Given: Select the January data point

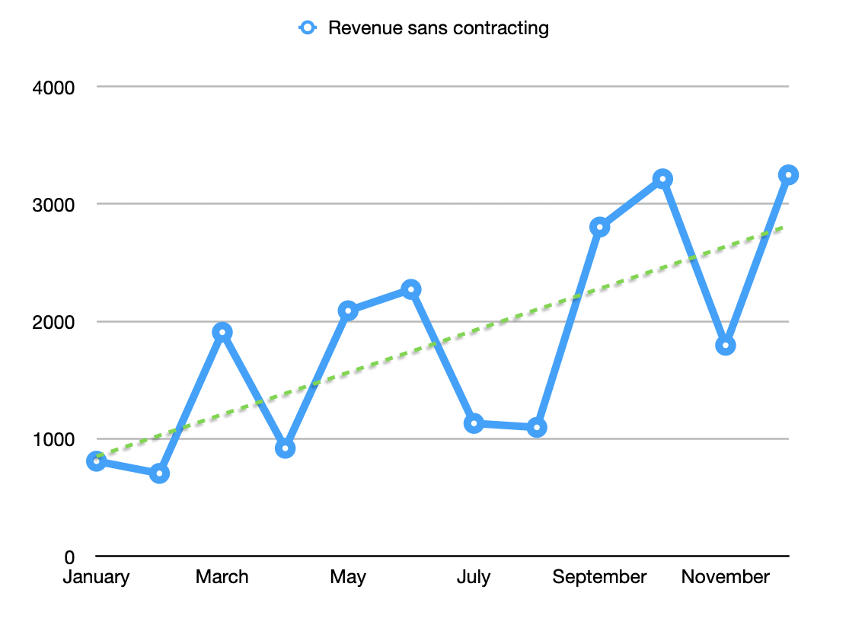Looking at the screenshot, I should point(97,461).
